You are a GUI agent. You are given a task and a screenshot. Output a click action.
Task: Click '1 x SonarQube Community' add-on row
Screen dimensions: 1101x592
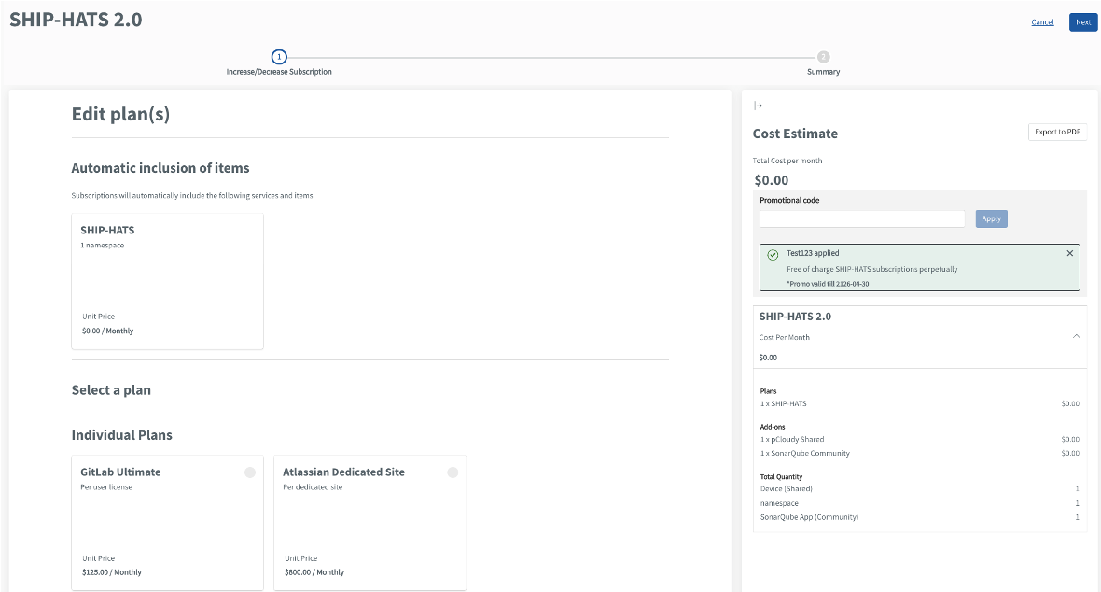tap(920, 454)
